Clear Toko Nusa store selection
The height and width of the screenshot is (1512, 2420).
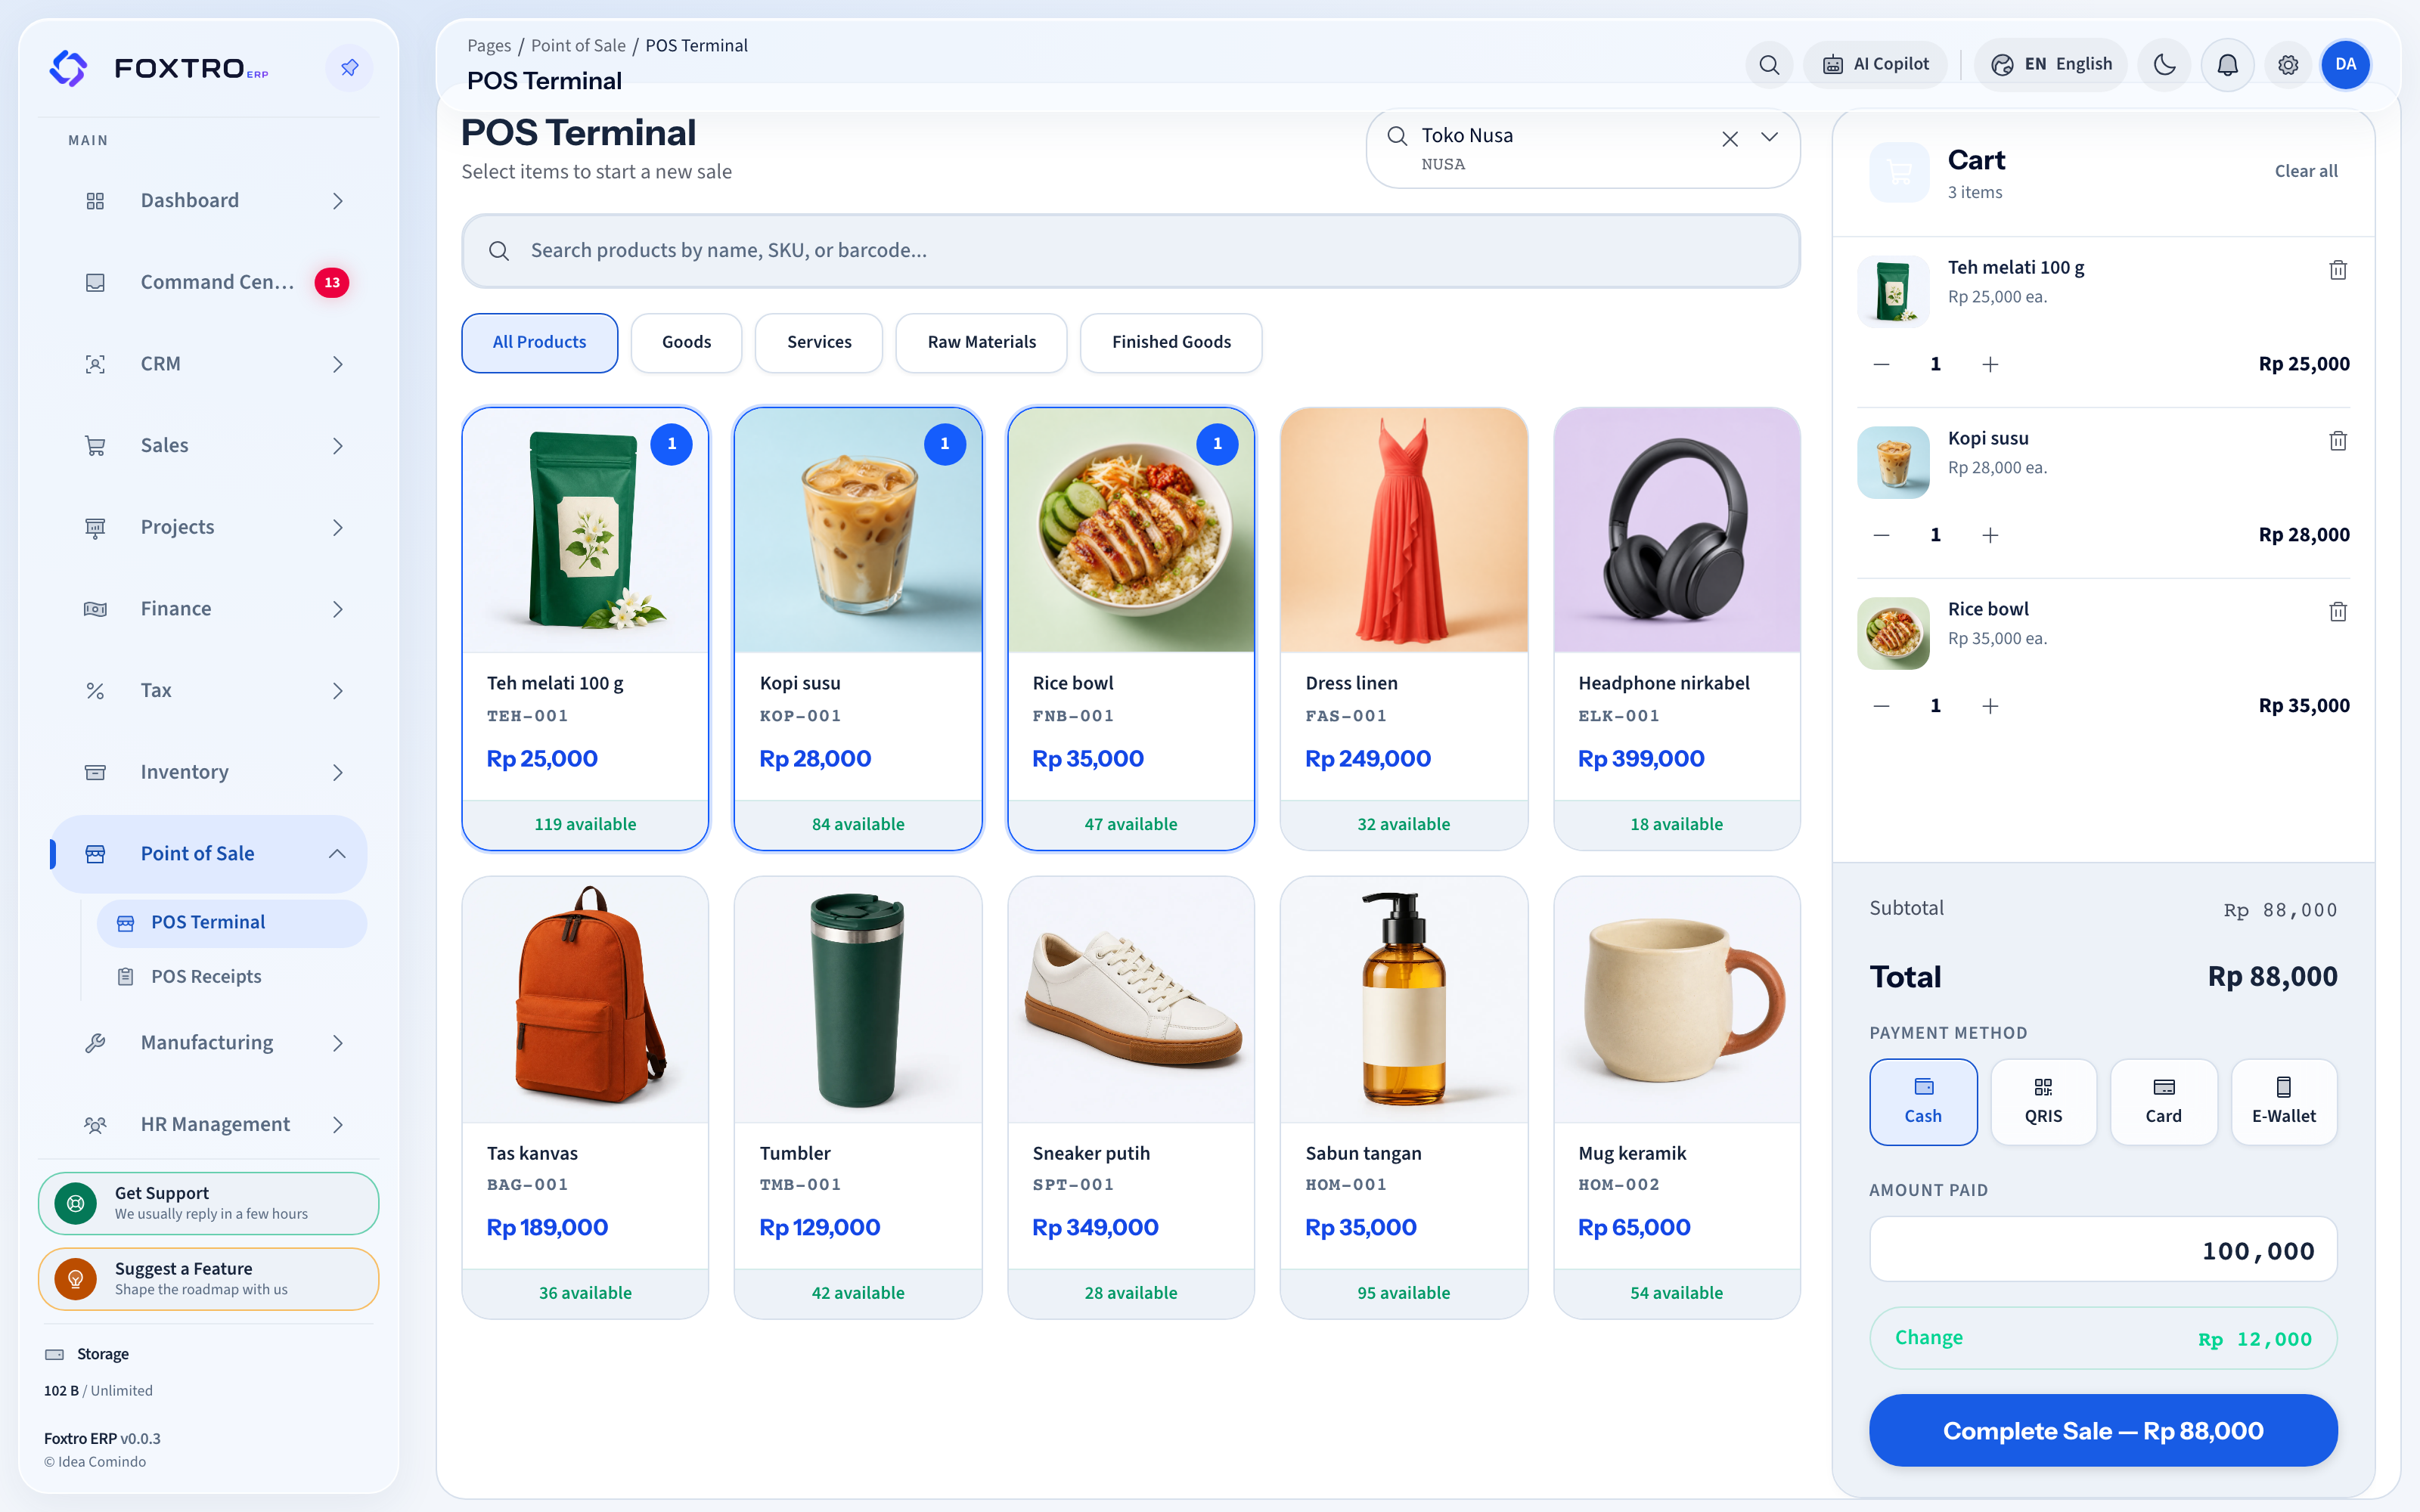[1730, 139]
